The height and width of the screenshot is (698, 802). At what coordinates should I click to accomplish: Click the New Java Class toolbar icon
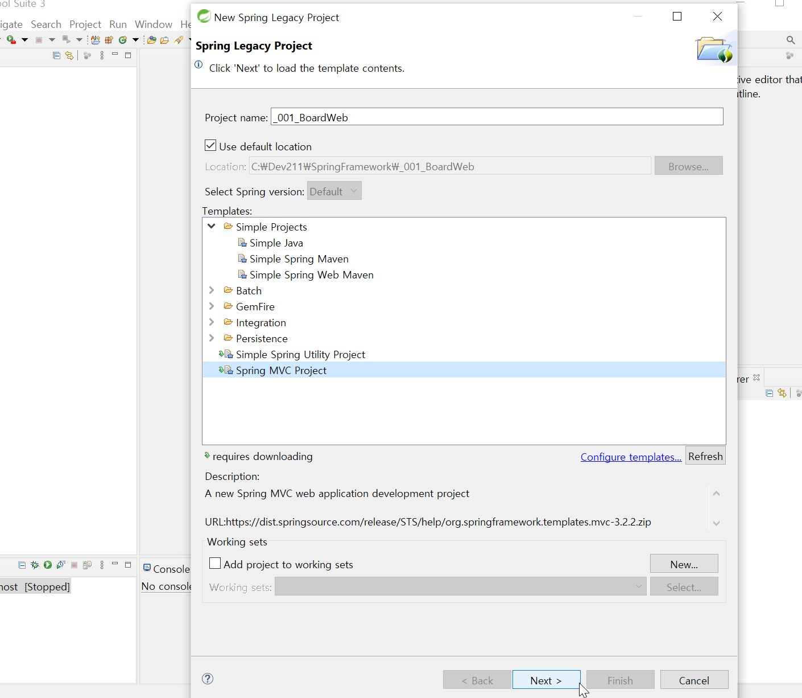coord(122,40)
